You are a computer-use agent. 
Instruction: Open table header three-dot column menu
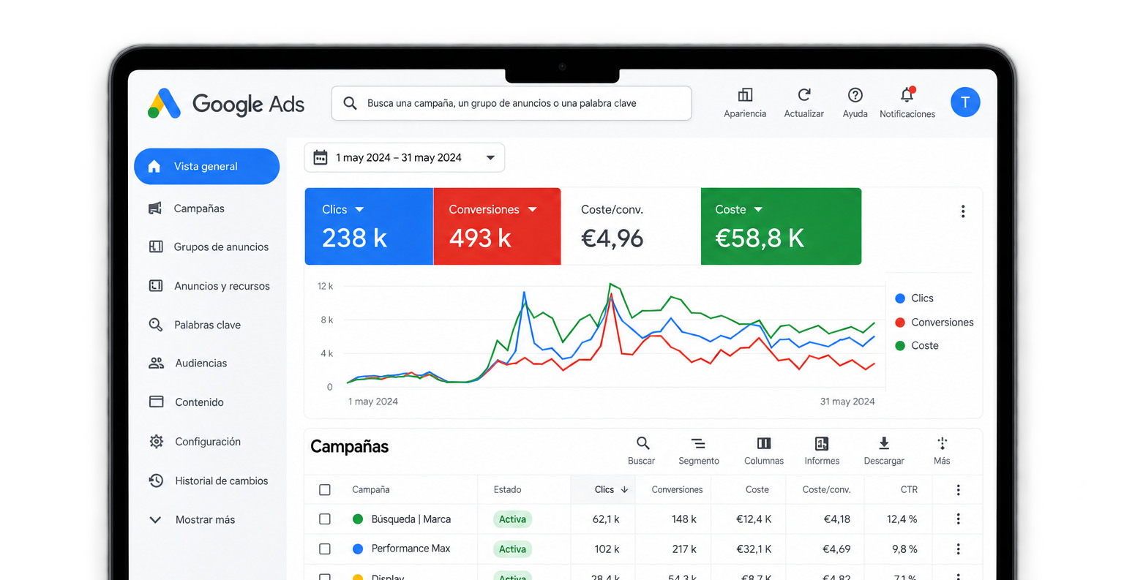[x=958, y=490]
